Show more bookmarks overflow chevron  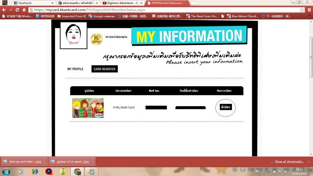[x=309, y=15]
